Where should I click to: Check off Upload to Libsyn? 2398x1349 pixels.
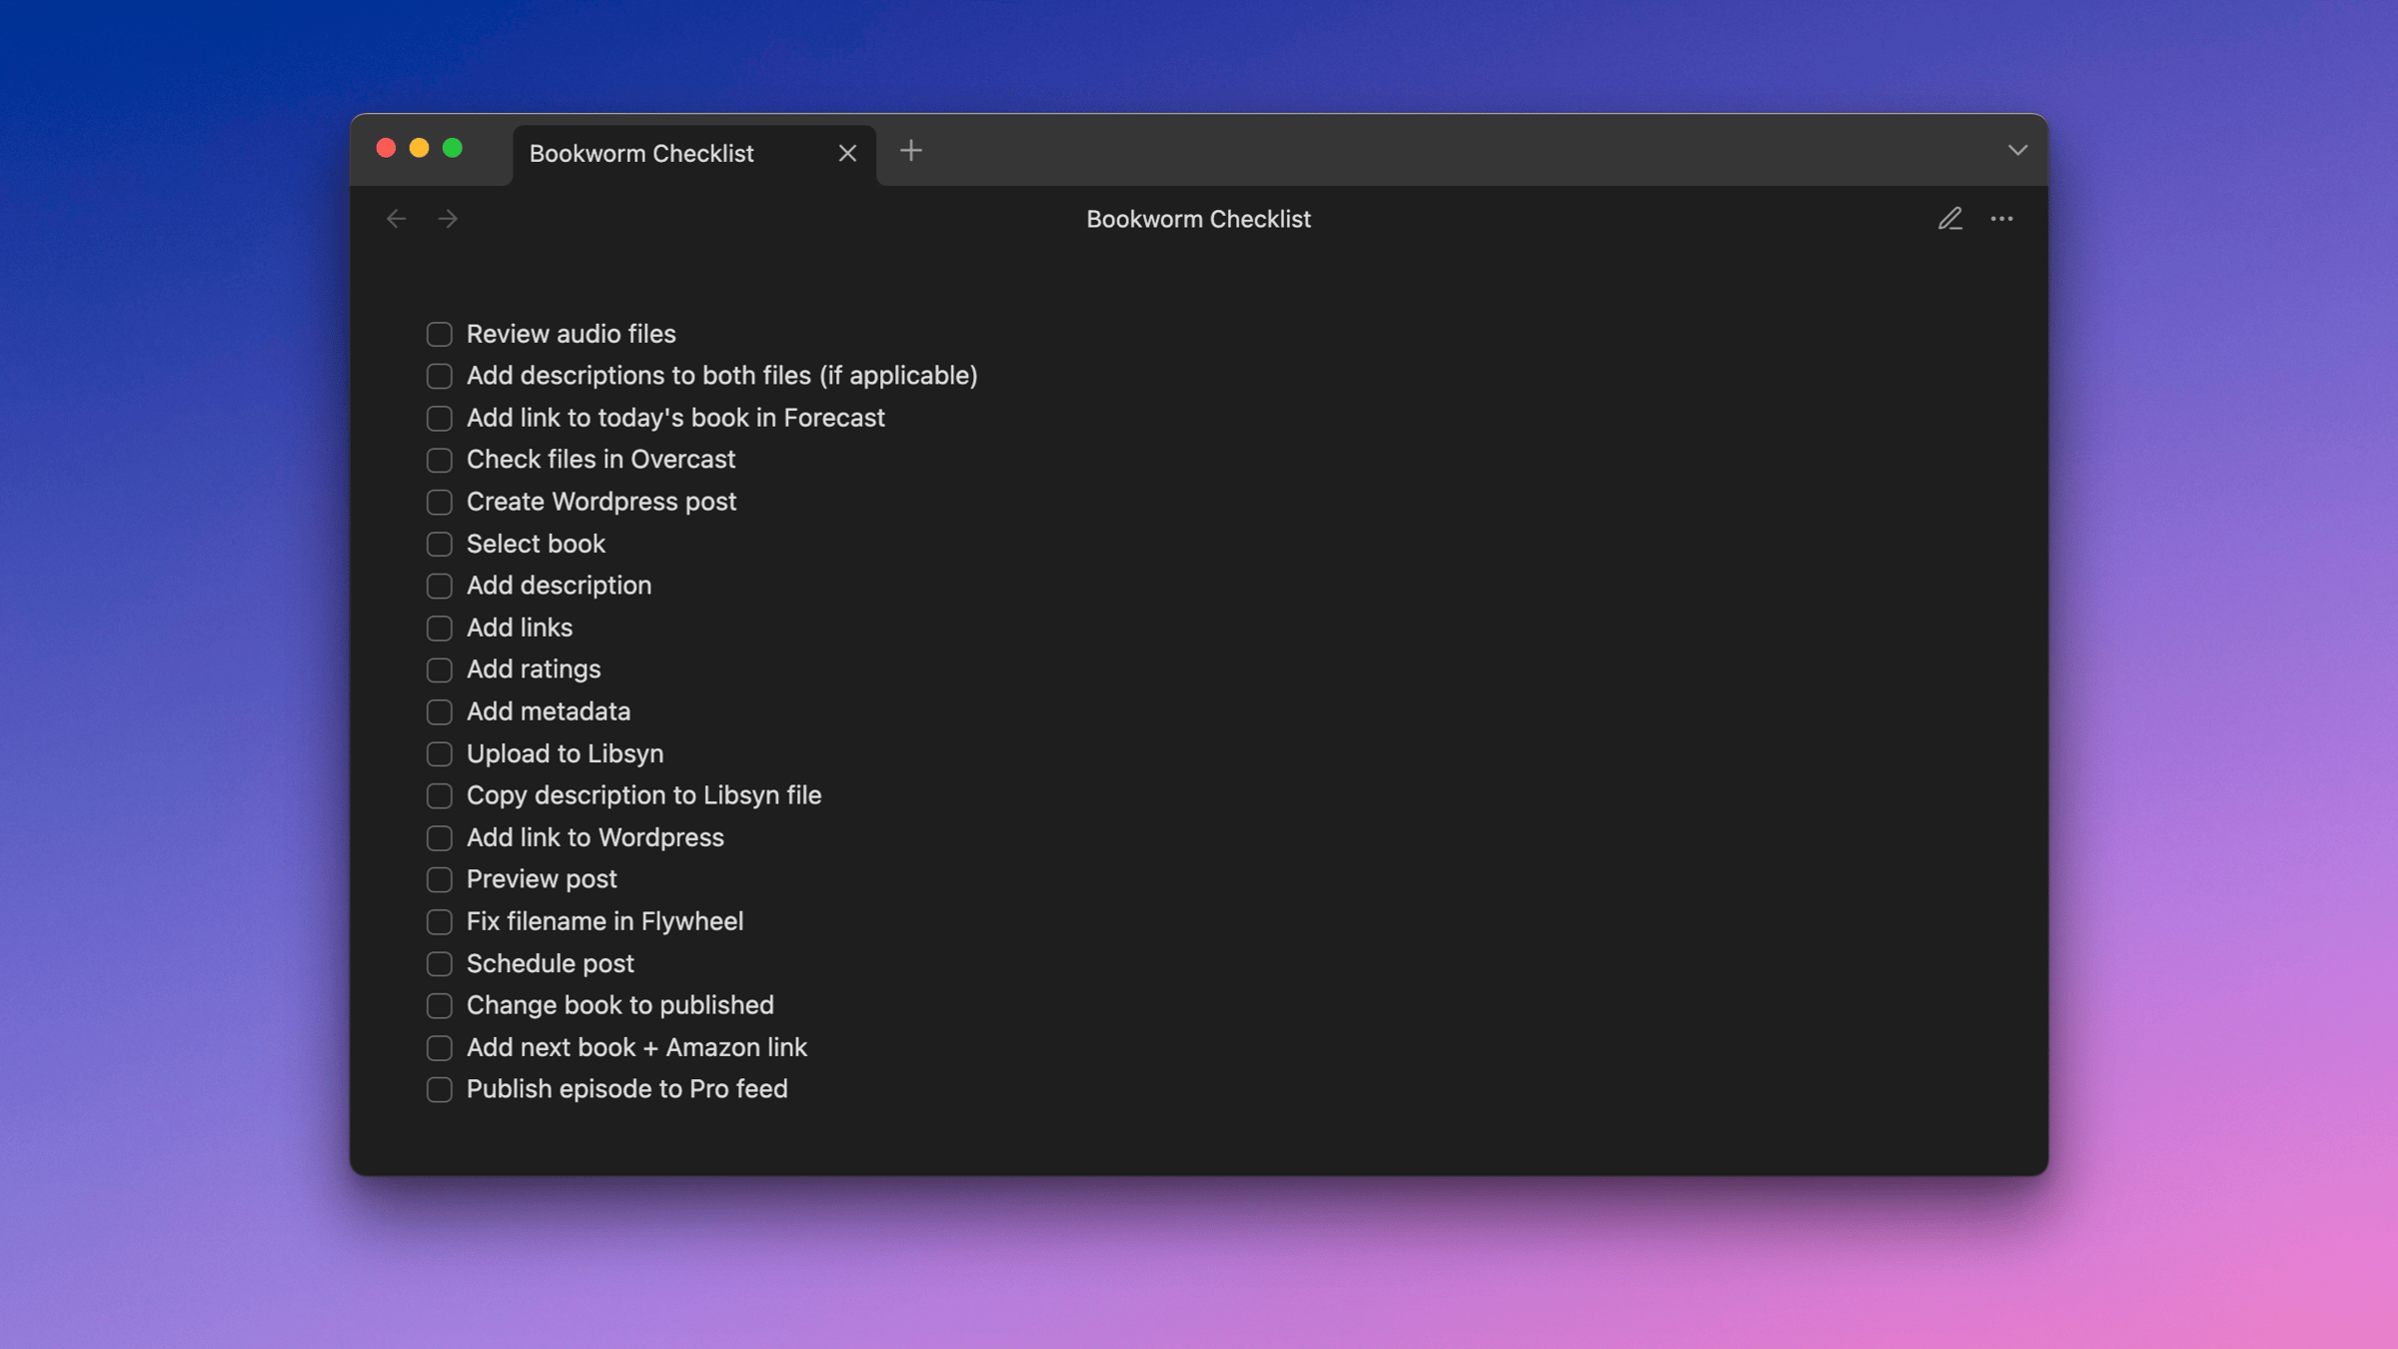[439, 753]
